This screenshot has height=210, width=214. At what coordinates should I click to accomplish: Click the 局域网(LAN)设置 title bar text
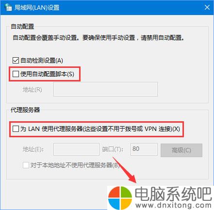(37, 8)
